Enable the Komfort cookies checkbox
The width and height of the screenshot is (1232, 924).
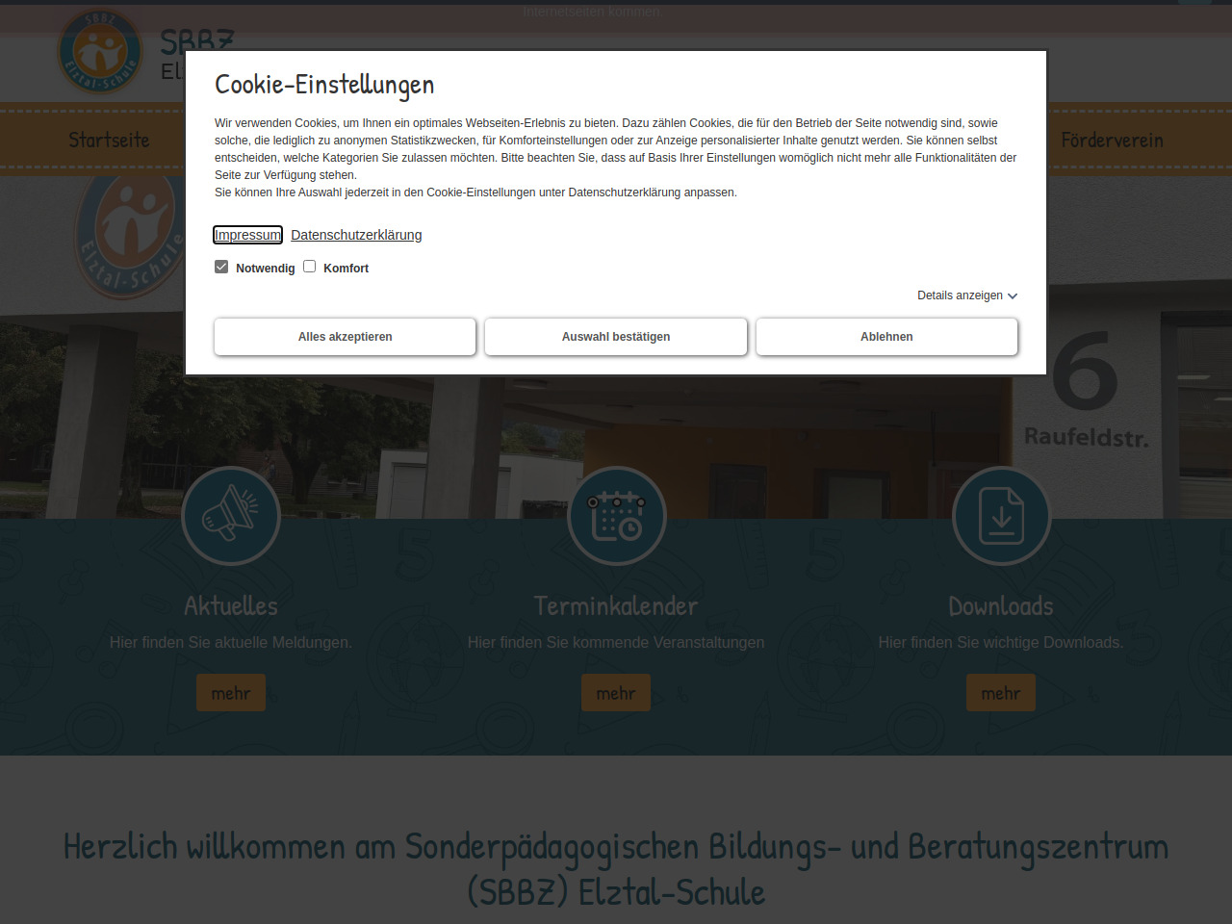coord(310,267)
